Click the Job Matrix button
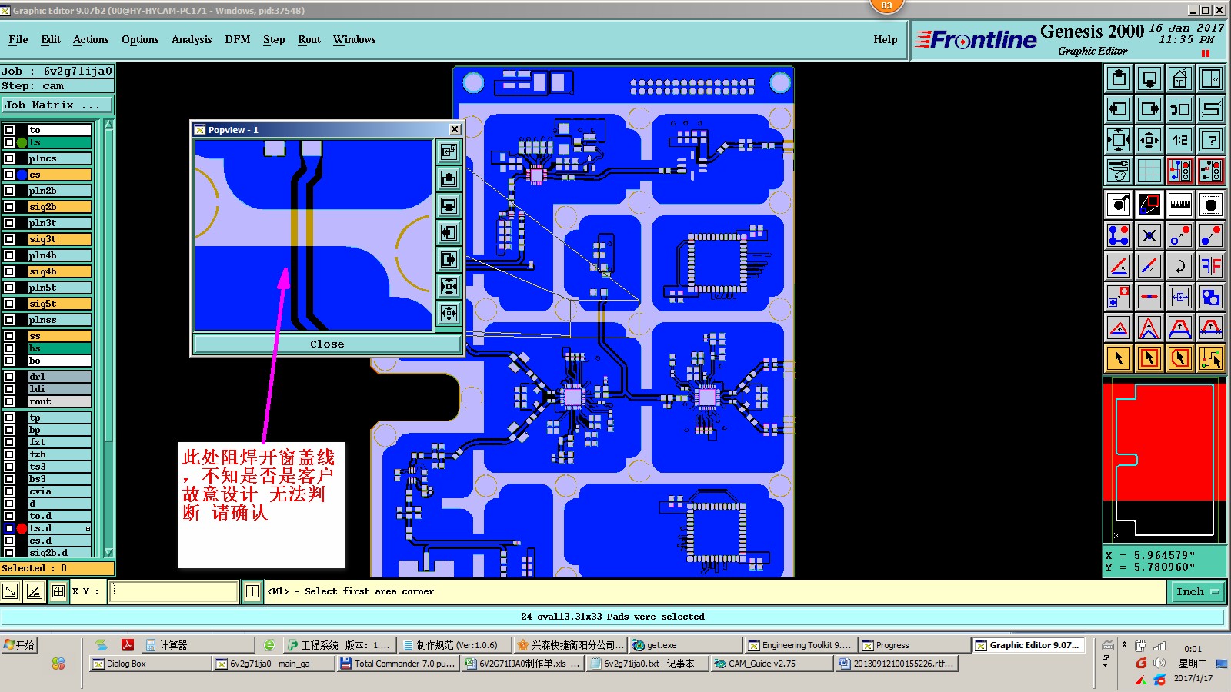This screenshot has width=1231, height=692. coord(57,105)
